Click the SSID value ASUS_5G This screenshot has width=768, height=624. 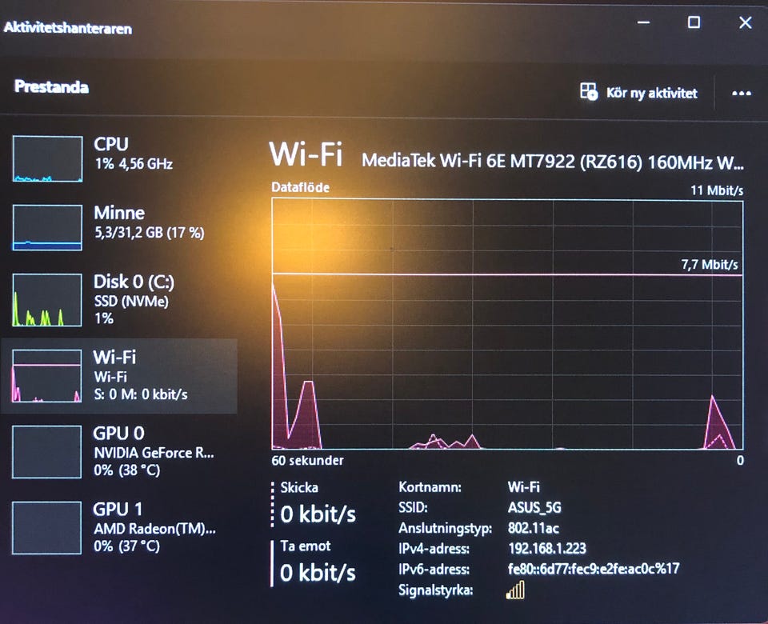coord(534,507)
